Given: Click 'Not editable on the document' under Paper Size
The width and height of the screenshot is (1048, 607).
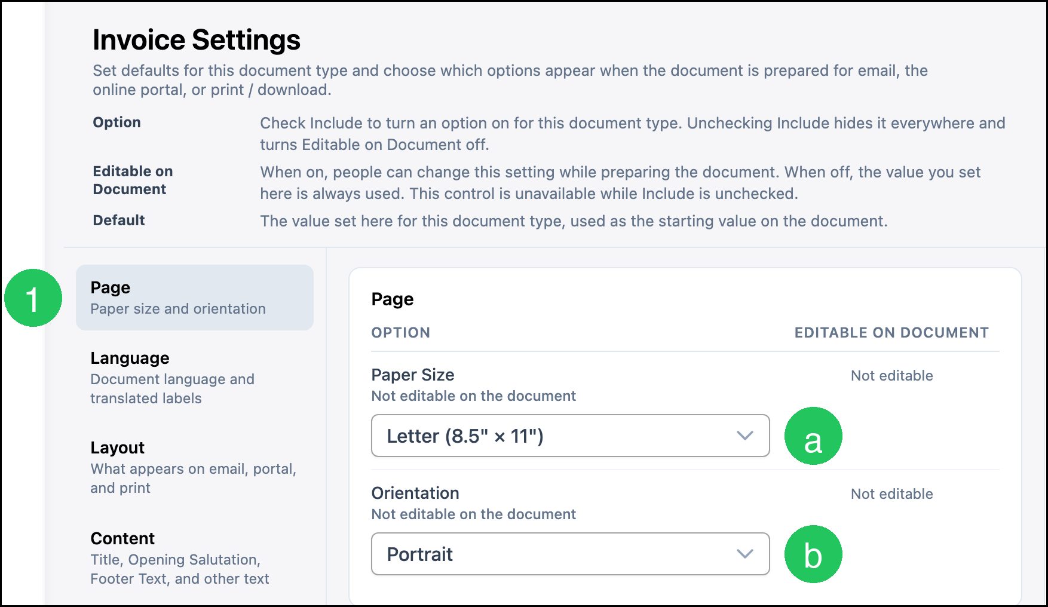Looking at the screenshot, I should point(474,396).
